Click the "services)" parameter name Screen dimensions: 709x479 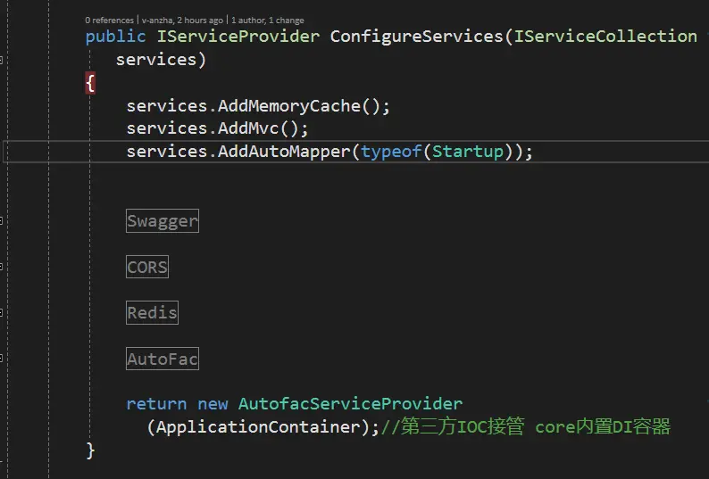coord(161,60)
